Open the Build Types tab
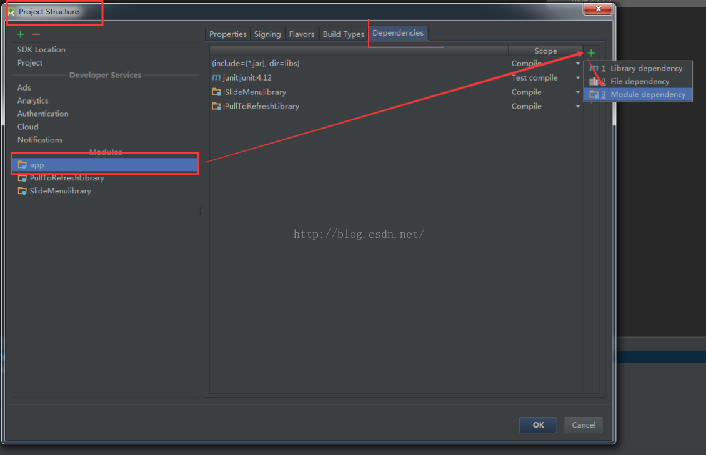706x455 pixels. pyautogui.click(x=343, y=34)
